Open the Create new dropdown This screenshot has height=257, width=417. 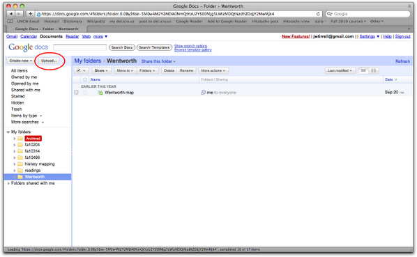(20, 61)
